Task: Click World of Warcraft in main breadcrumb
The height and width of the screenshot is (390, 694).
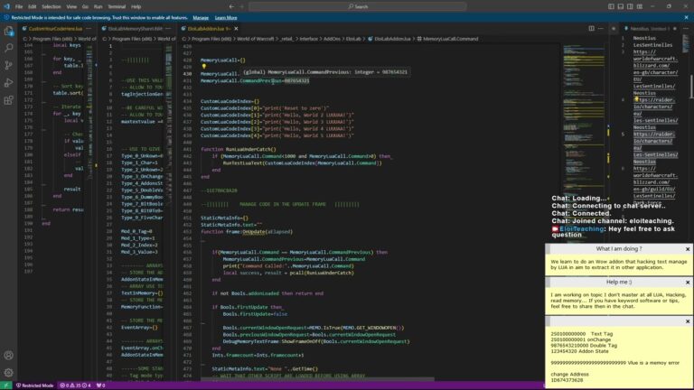Action: (256, 39)
